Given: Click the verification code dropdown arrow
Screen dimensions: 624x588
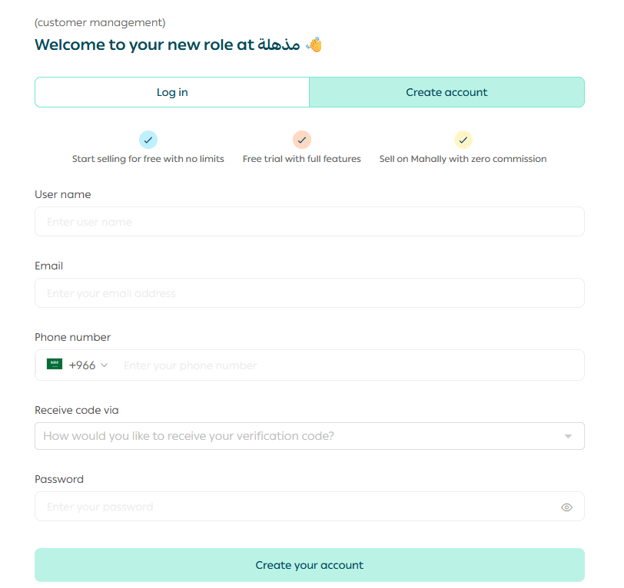Looking at the screenshot, I should [568, 436].
